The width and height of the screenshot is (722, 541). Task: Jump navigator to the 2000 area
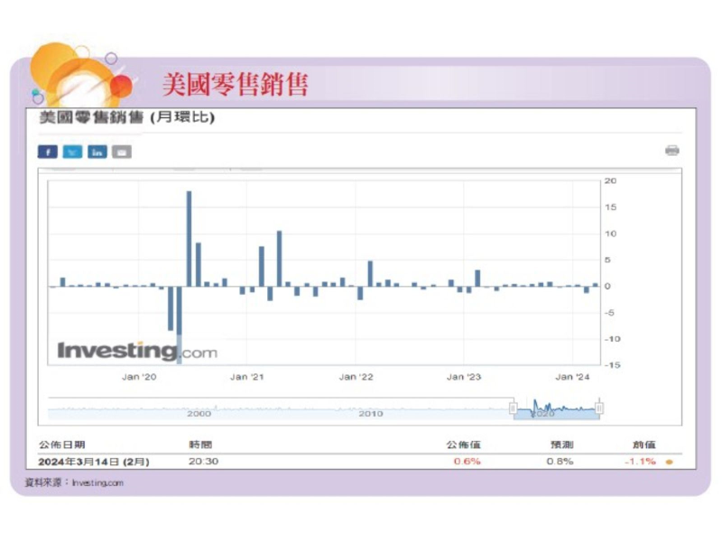click(199, 412)
